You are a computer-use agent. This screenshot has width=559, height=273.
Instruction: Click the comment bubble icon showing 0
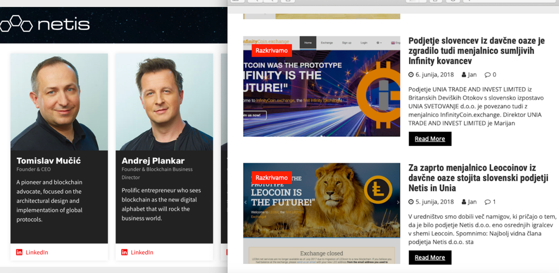coord(487,74)
